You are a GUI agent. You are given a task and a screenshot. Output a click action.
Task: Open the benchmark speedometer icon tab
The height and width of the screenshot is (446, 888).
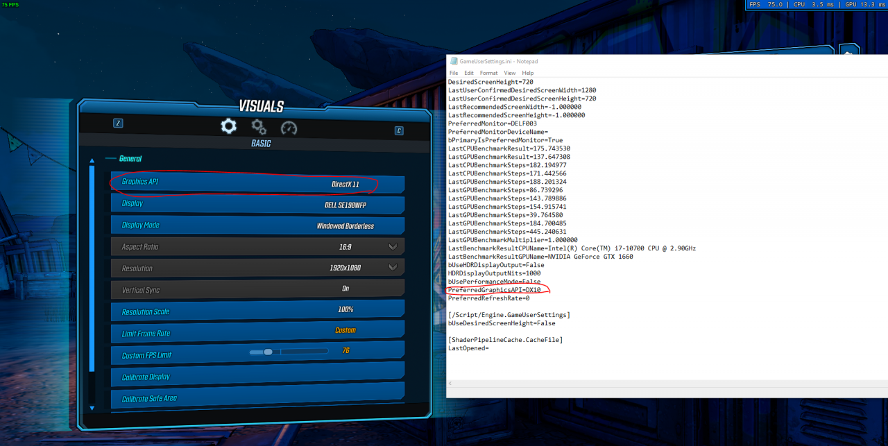pos(289,128)
